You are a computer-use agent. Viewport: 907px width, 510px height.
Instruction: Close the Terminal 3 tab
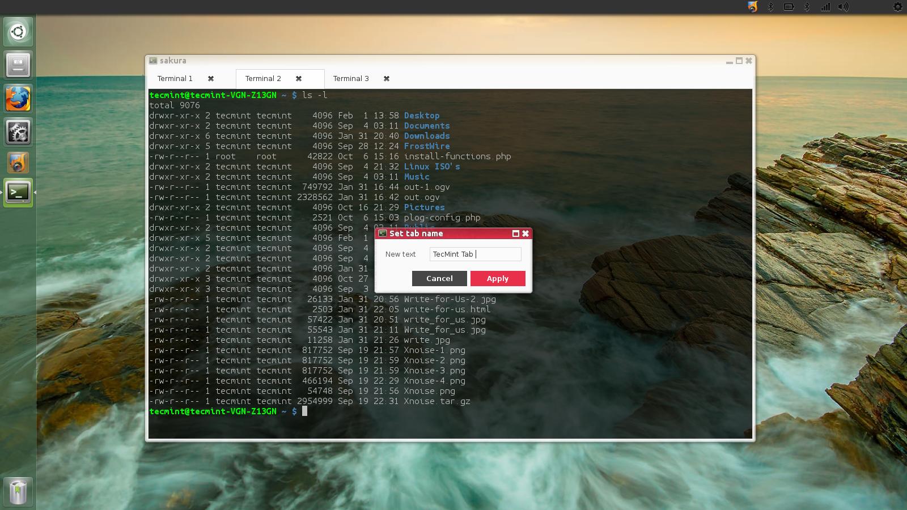click(x=387, y=79)
